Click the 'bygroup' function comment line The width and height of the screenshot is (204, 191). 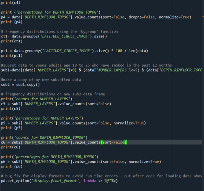point(59,31)
